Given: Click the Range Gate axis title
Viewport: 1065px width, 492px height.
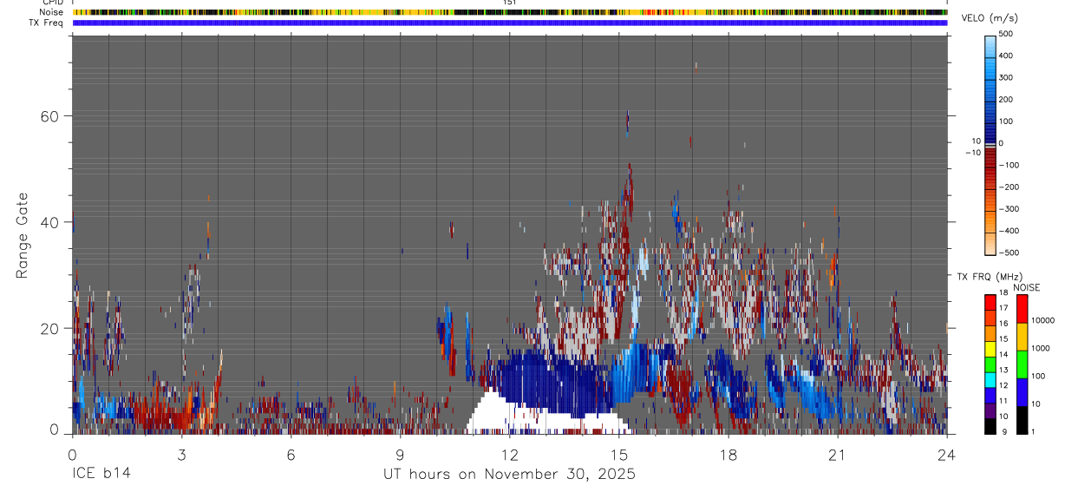Looking at the screenshot, I should [x=24, y=235].
